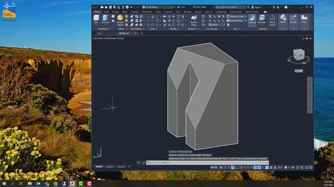Select the Box solid tool
Image resolution: width=334 pixels, height=187 pixels.
pos(96,19)
